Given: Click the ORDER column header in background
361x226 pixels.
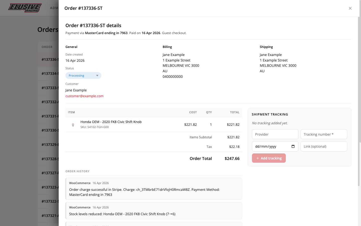Looking at the screenshot, I should pyautogui.click(x=47, y=47).
